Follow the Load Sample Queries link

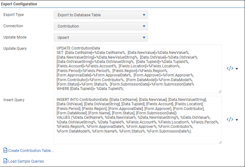[26, 161]
